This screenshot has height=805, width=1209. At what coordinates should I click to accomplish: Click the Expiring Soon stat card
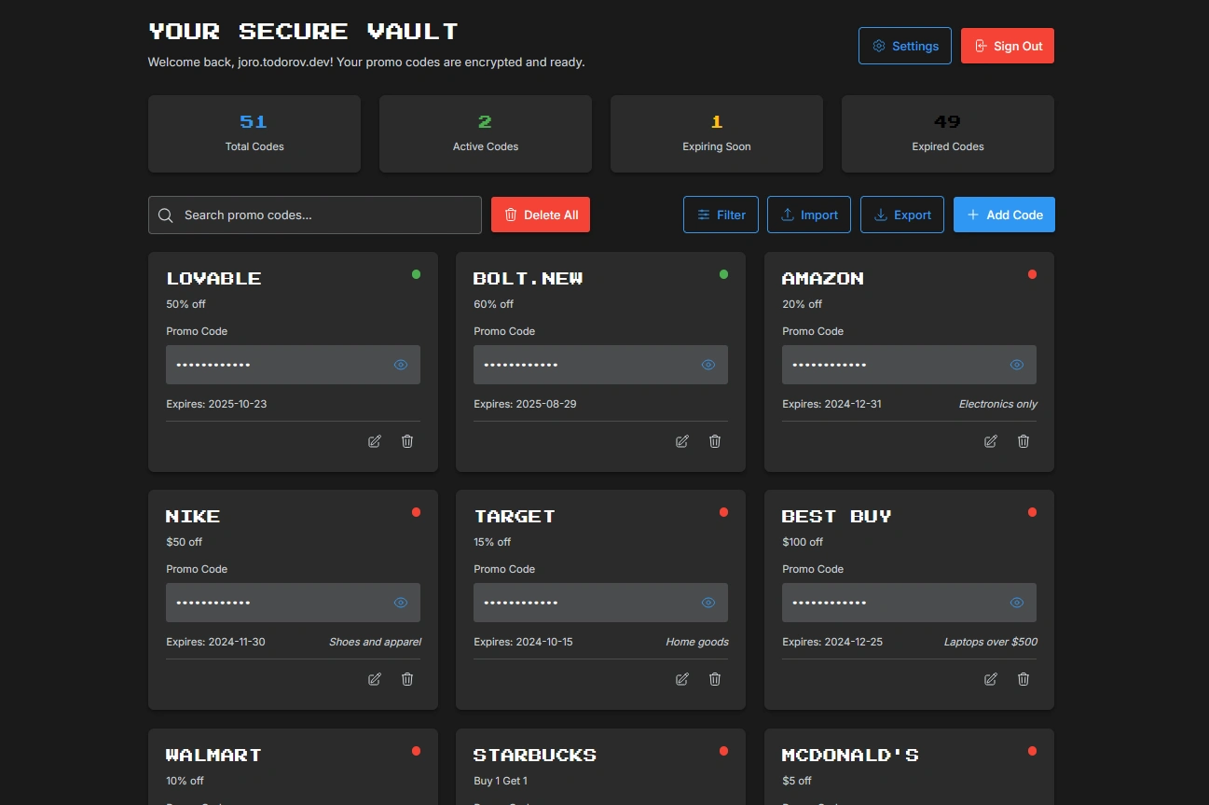[x=717, y=133]
